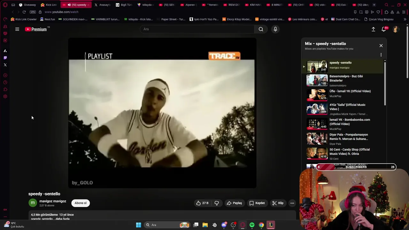Viewport: 409px width, 230px height.
Task: Switch to the killayda tab
Action: [146, 5]
